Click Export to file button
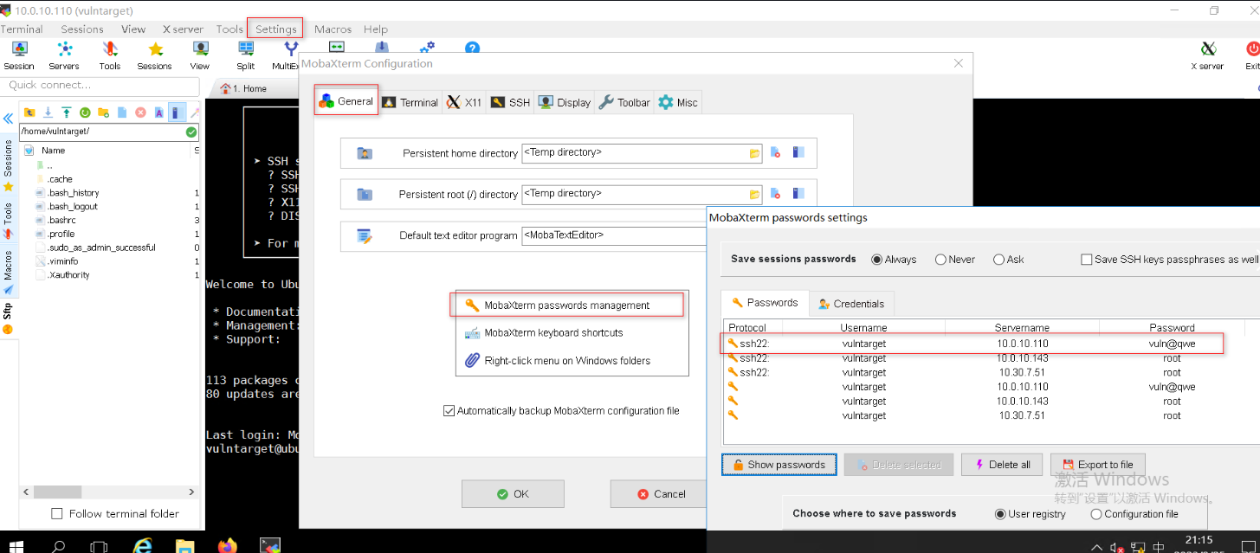The image size is (1260, 553). pos(1097,465)
